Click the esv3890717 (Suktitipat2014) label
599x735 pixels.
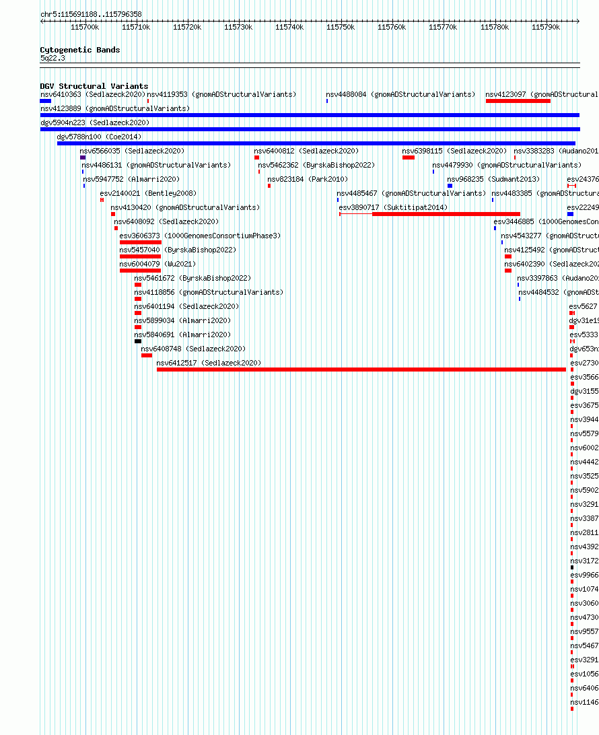pos(393,207)
